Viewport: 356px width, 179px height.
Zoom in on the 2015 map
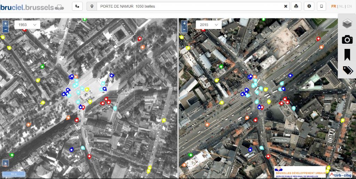(184, 23)
